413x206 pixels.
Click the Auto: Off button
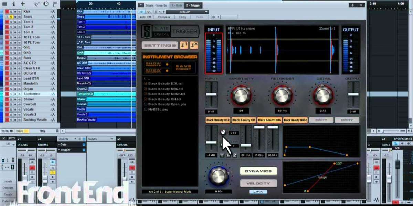point(145,17)
